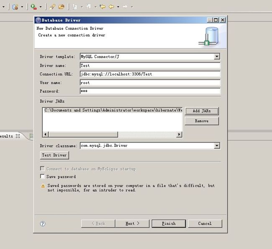This screenshot has width=272, height=249.
Task: Open previous annotation dropdown arrow
Action: coord(95,7)
